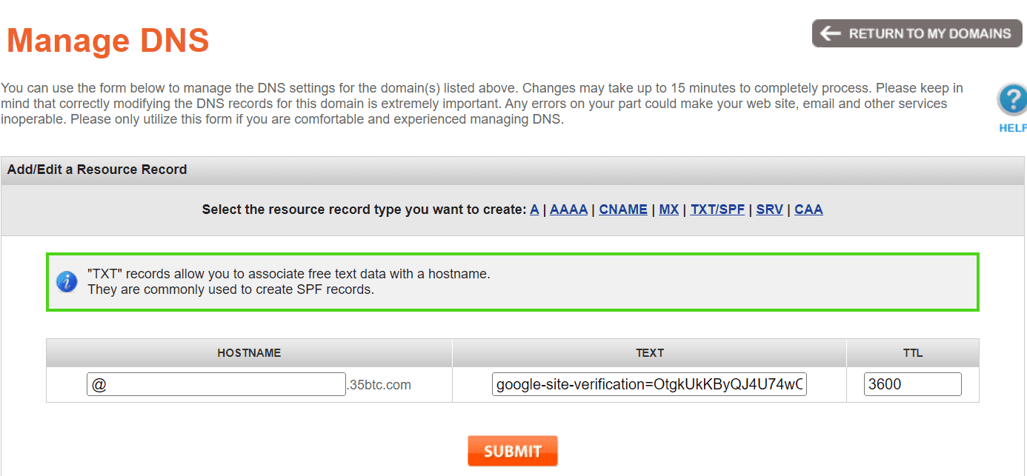
Task: Click the TEXT column header
Action: [649, 353]
